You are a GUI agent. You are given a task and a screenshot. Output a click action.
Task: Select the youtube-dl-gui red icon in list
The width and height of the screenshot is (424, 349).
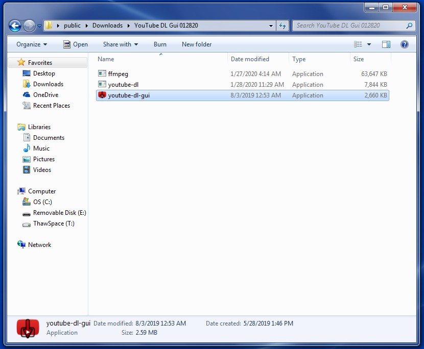click(102, 95)
